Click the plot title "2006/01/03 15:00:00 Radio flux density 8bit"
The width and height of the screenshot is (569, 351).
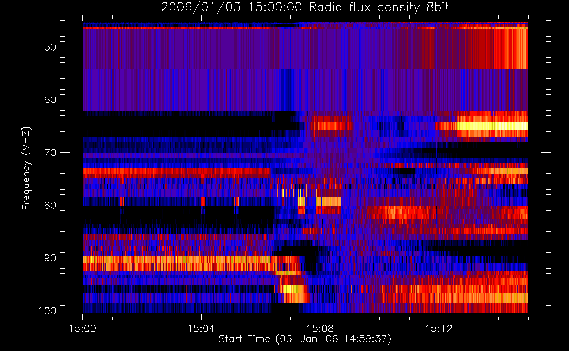click(305, 7)
